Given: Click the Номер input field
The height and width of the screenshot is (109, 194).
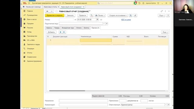Looking at the screenshot, I should click(66, 19).
